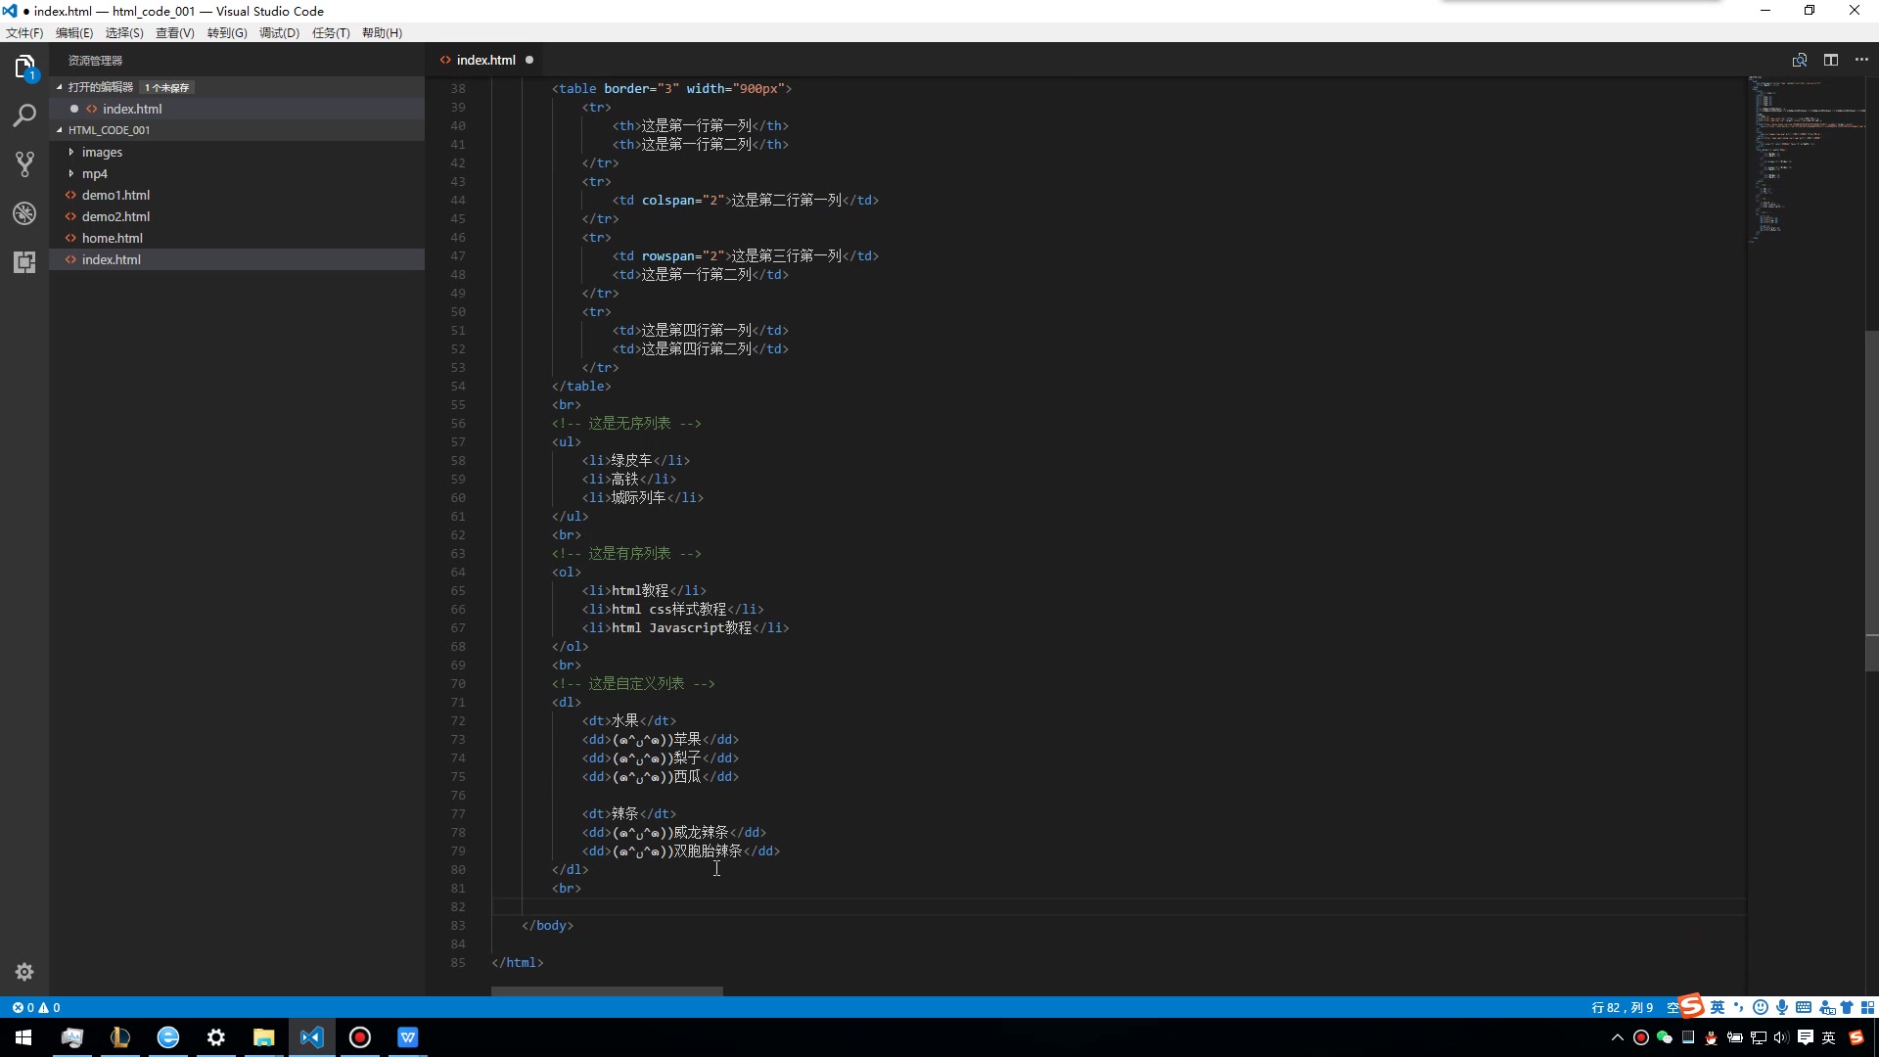
Task: Open preview of index.html to the side
Action: [1800, 60]
